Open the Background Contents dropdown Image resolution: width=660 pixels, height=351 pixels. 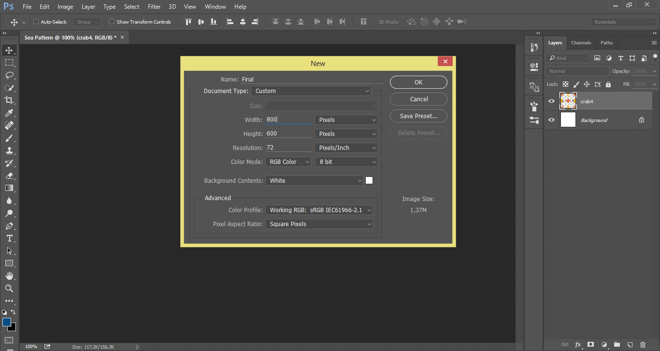tap(314, 180)
